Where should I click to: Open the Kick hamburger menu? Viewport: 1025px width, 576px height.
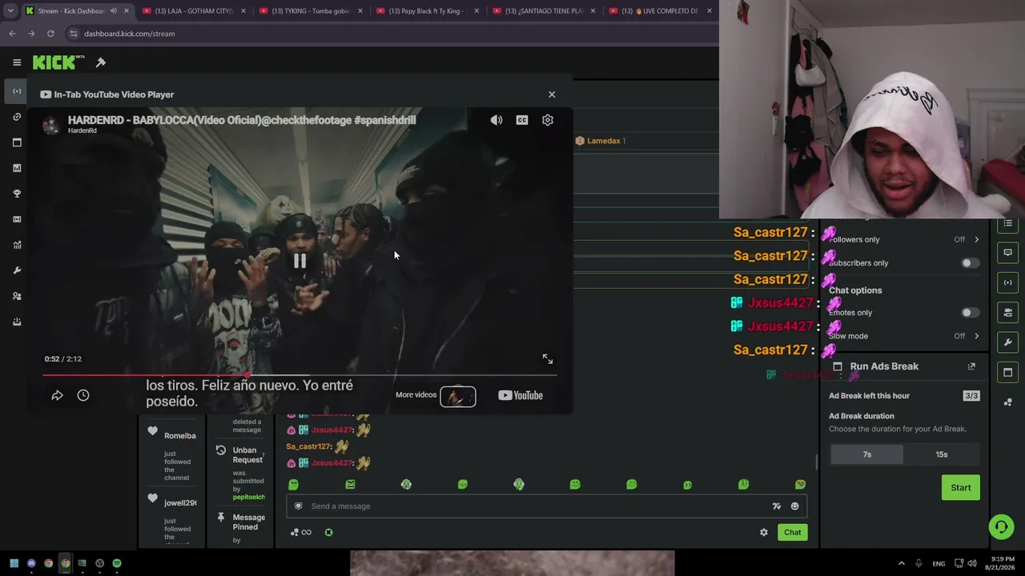click(x=17, y=62)
